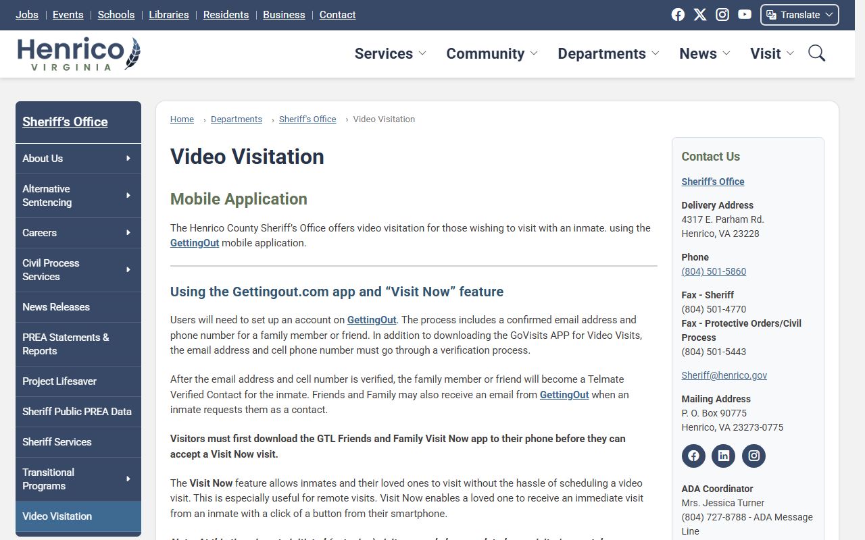Open Project Lifesaver sidebar item

(78, 381)
